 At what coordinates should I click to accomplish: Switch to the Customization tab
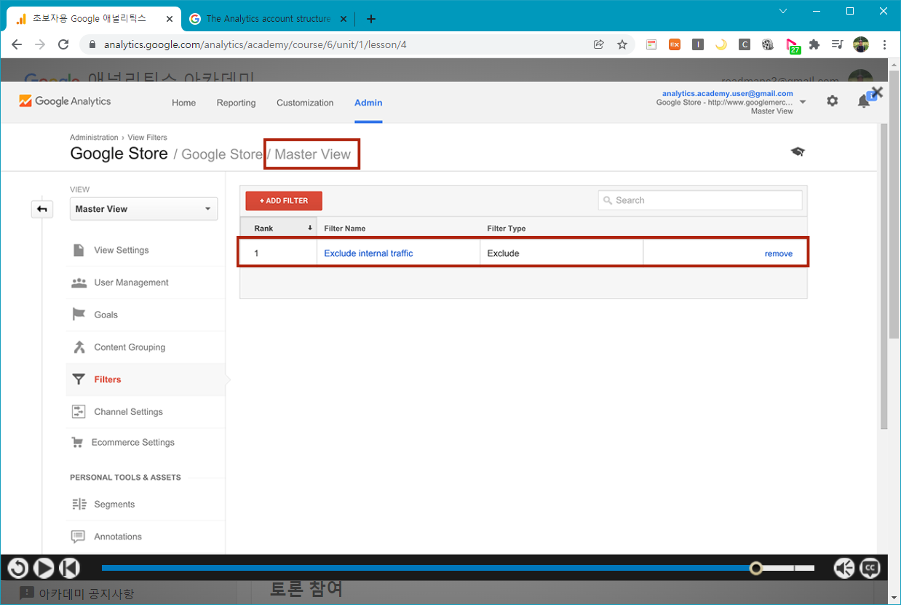(305, 103)
